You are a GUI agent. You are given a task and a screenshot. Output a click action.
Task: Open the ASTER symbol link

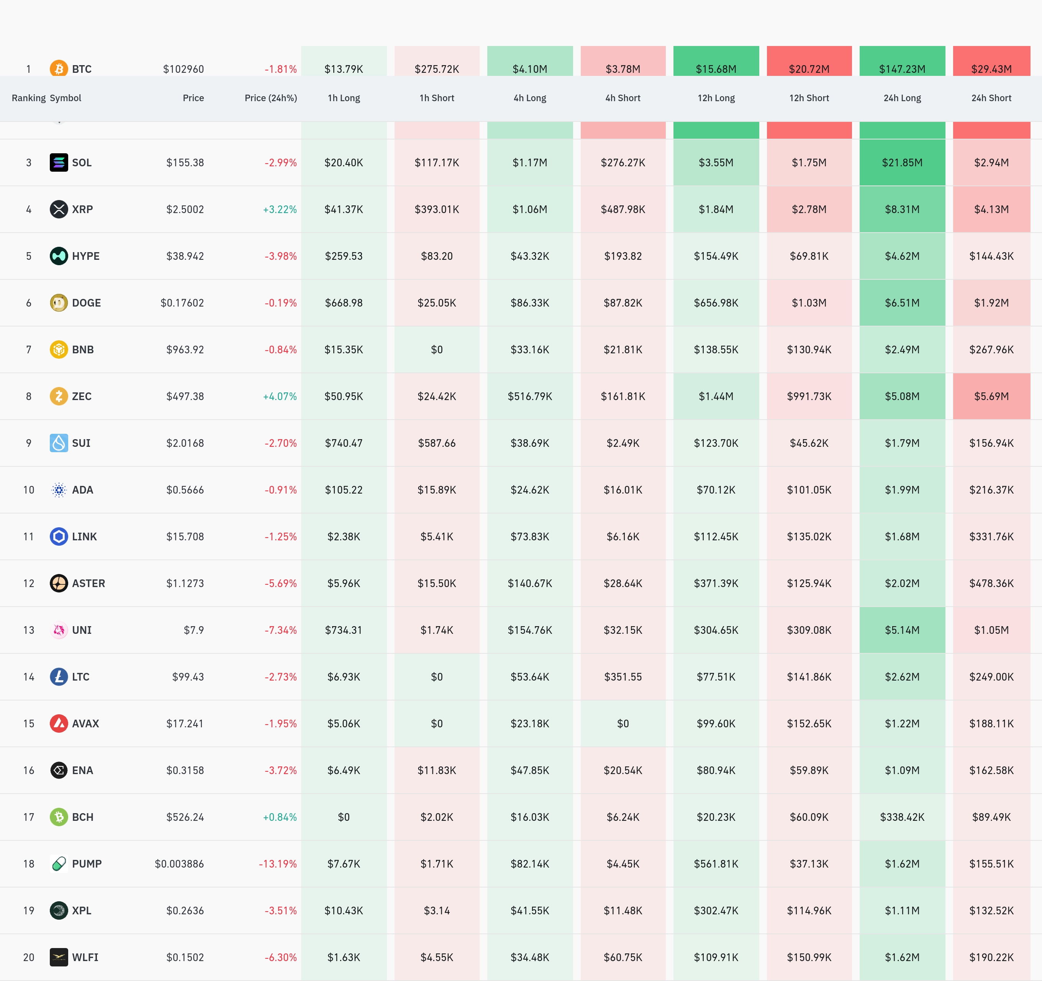click(x=88, y=583)
